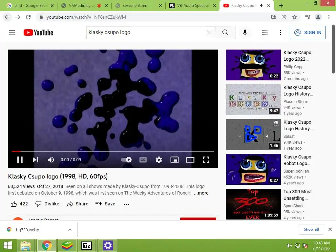The width and height of the screenshot is (336, 252).
Task: Install app icon in address bar
Action: click(x=274, y=17)
